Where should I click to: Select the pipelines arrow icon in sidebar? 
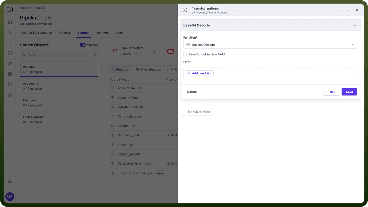(10, 43)
